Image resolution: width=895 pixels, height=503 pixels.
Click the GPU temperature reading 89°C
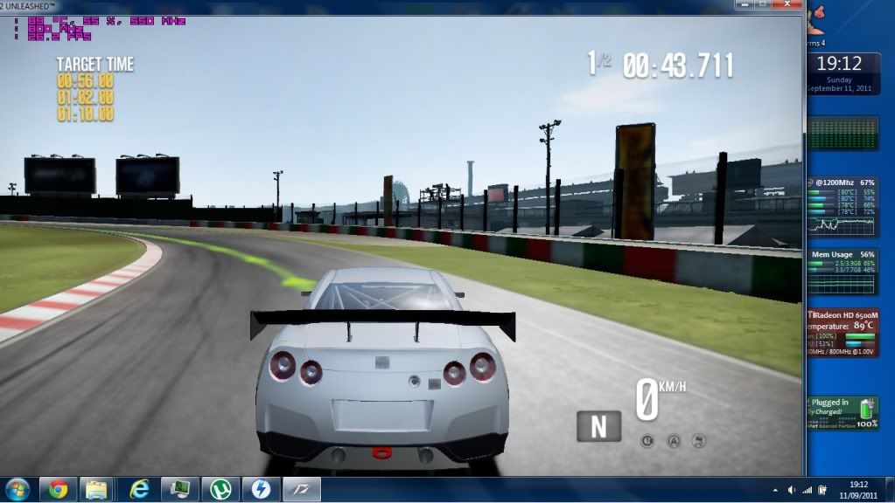[x=864, y=326]
